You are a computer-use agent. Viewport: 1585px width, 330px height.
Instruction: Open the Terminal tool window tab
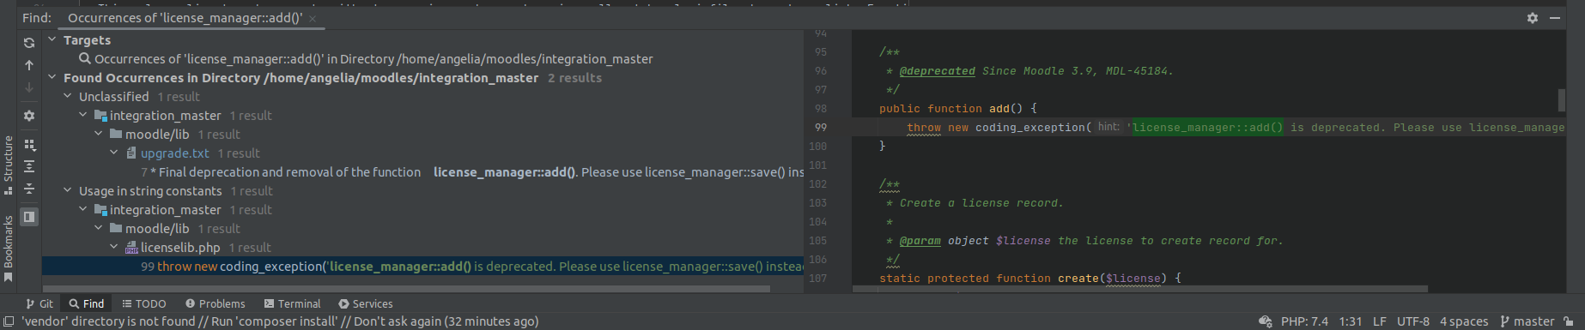(292, 303)
